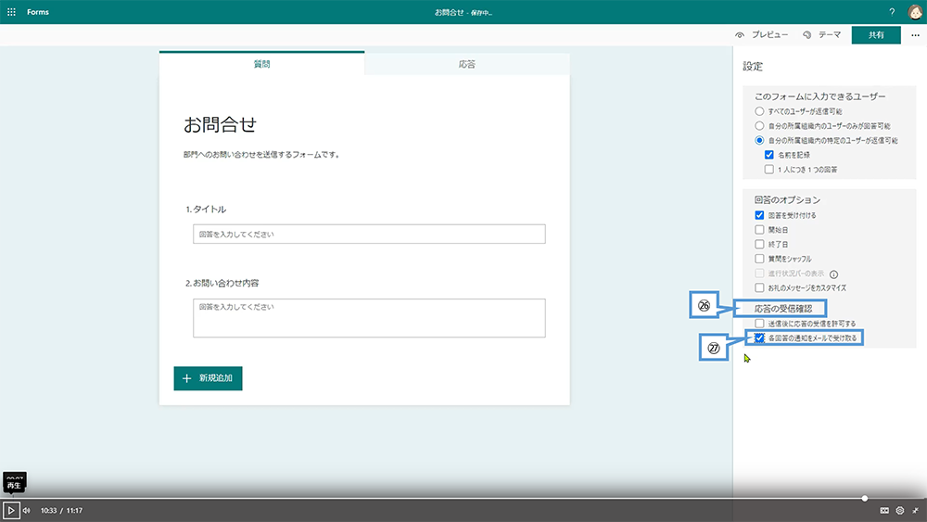Screen dimensions: 927x522
Task: Enable the 開始日 checkbox
Action: pos(760,230)
